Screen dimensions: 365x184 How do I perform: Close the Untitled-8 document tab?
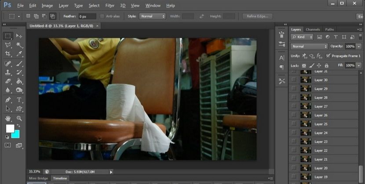click(x=97, y=26)
